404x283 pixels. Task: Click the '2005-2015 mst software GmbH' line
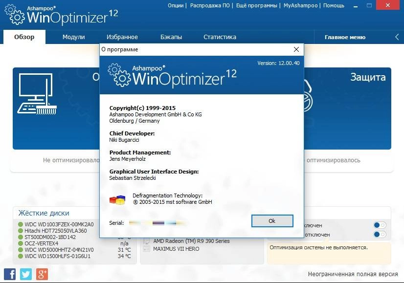[173, 202]
